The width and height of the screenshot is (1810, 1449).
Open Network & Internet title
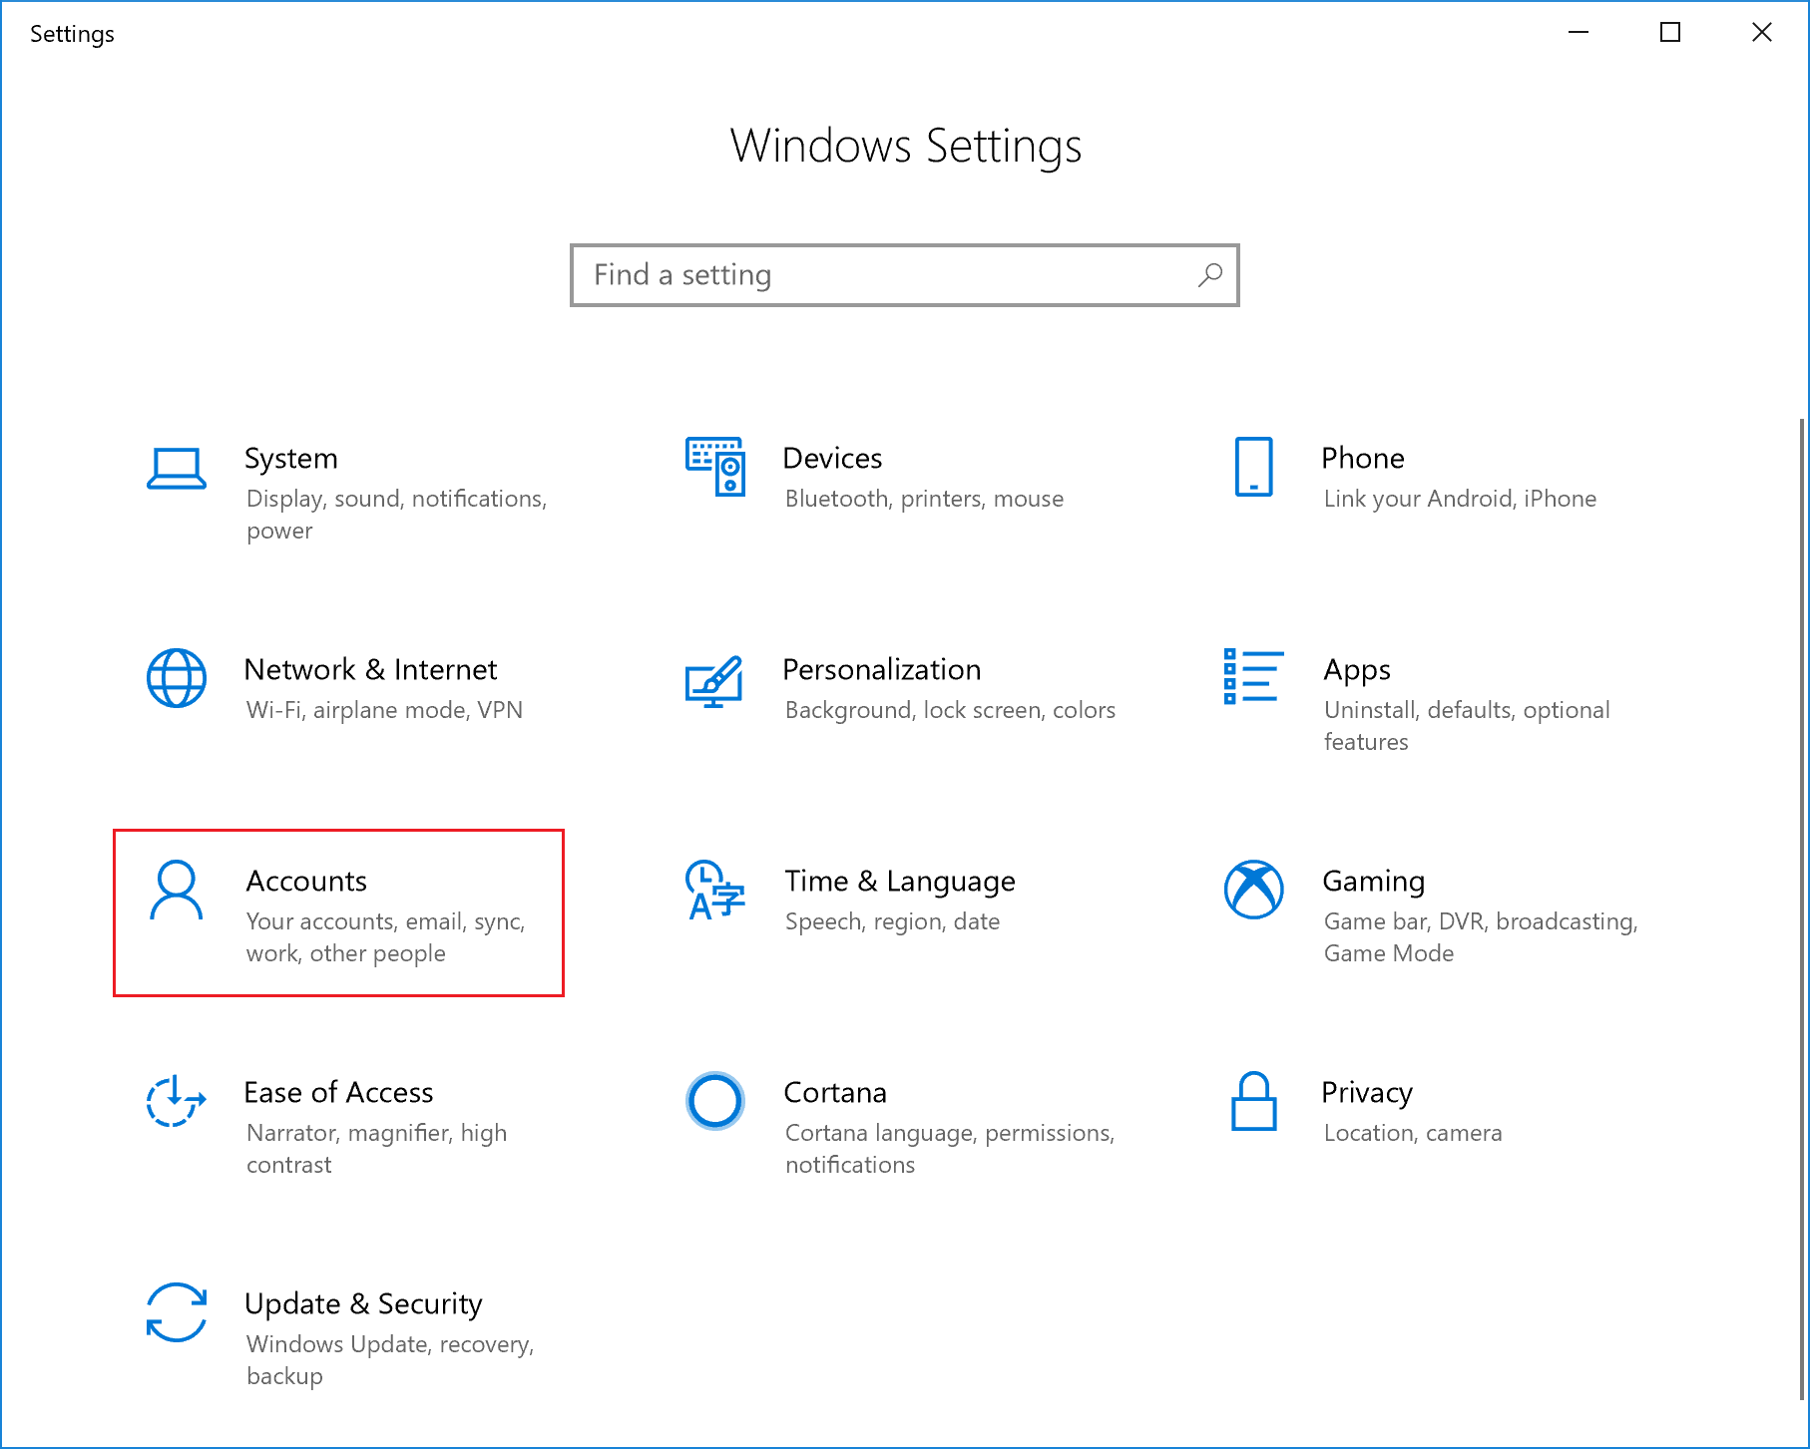(x=371, y=670)
